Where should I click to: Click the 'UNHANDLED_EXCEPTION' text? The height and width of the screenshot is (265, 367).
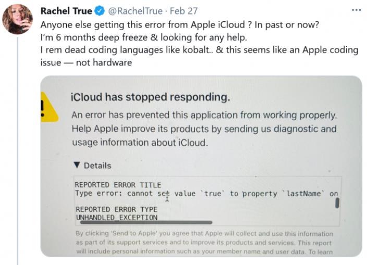[117, 218]
